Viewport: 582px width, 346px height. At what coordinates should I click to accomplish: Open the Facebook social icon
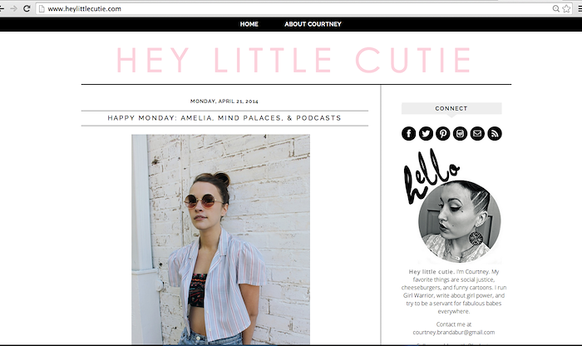tap(409, 134)
